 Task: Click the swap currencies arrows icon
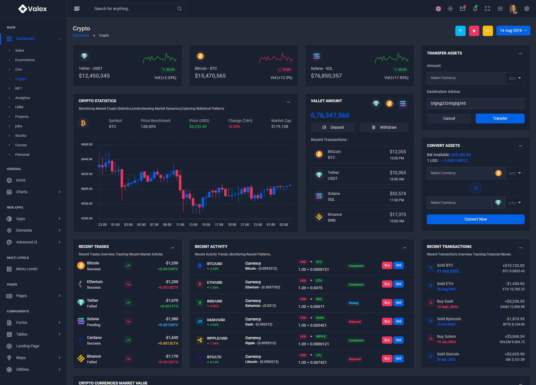[x=475, y=188]
